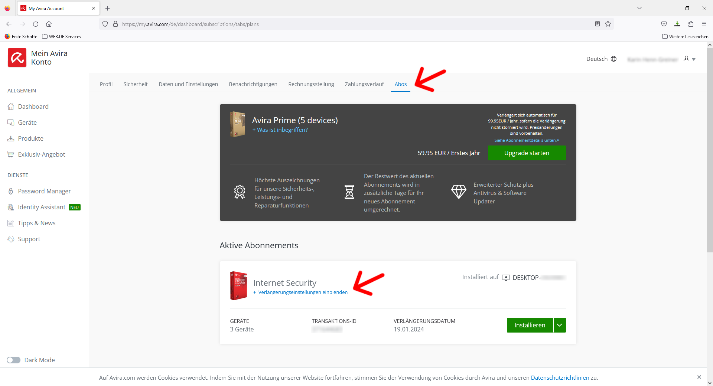Switch to the Profil tab
Screen dimensions: 713x386
point(106,84)
